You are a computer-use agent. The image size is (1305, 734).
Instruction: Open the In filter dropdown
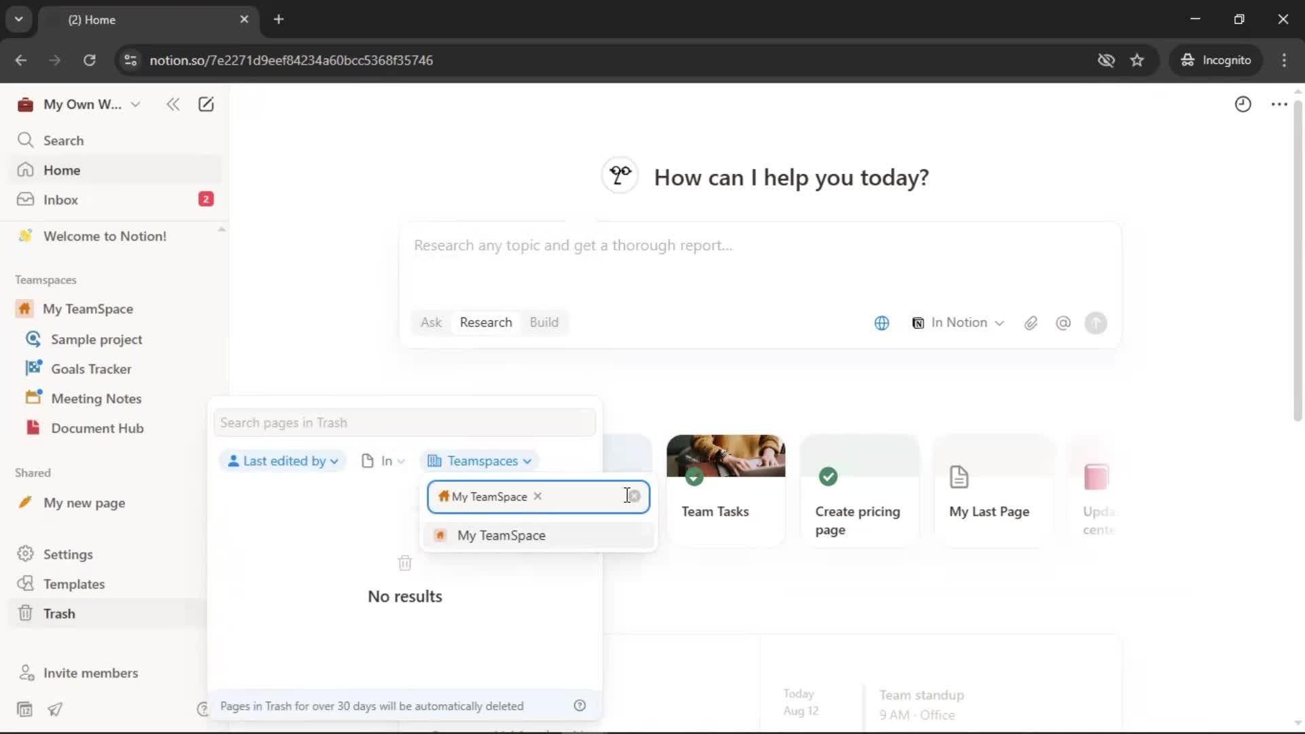[x=383, y=461]
